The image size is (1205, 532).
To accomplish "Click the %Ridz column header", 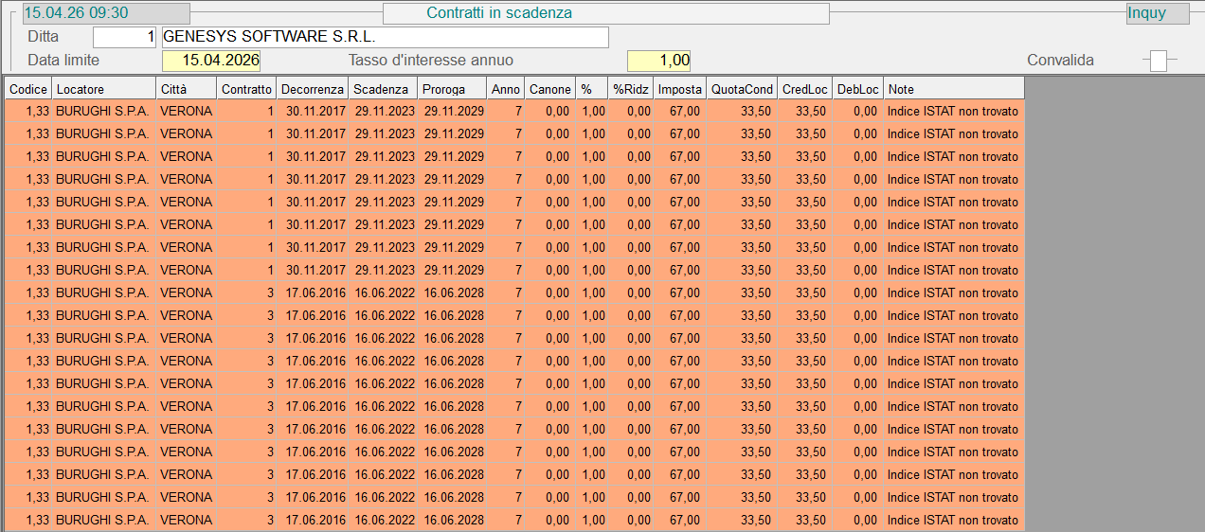I will (x=631, y=89).
